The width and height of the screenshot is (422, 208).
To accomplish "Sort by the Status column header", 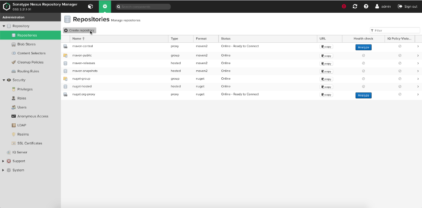I will (268, 39).
